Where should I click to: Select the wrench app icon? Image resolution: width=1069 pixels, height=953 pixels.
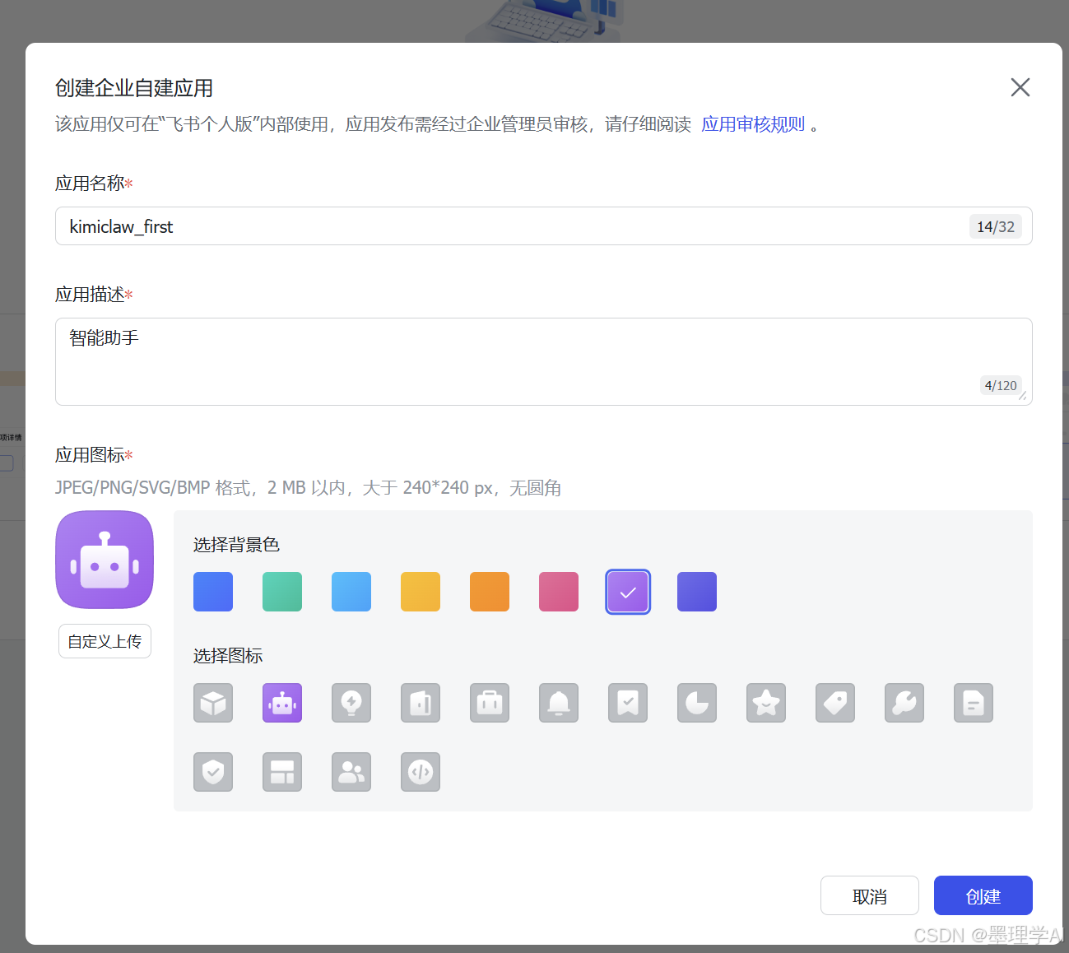tap(904, 703)
